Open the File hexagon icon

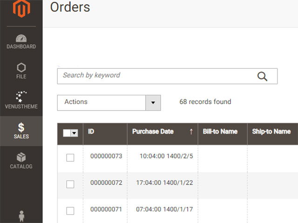click(21, 67)
